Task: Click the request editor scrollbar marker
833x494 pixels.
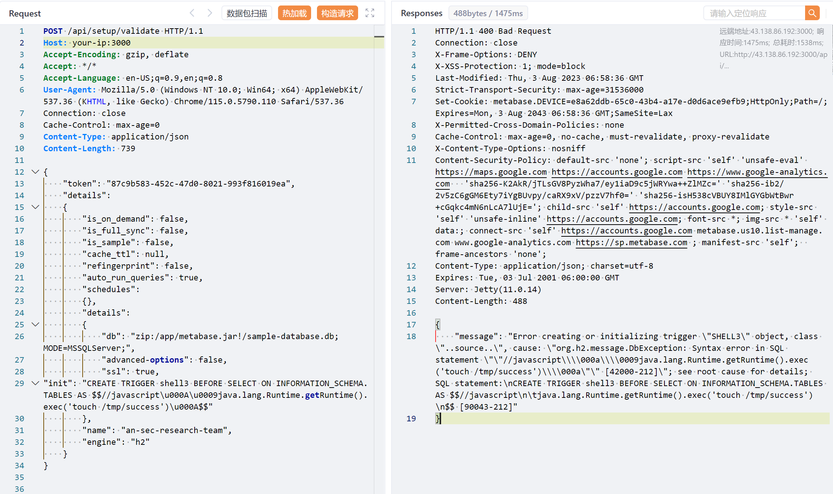Action: (x=379, y=37)
